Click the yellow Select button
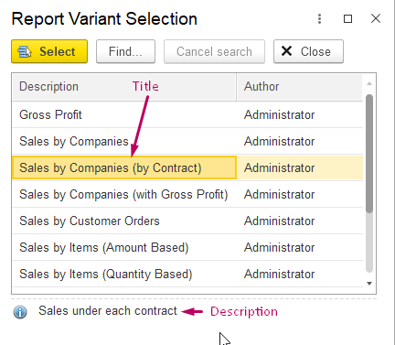The height and width of the screenshot is (345, 395). coord(49,51)
